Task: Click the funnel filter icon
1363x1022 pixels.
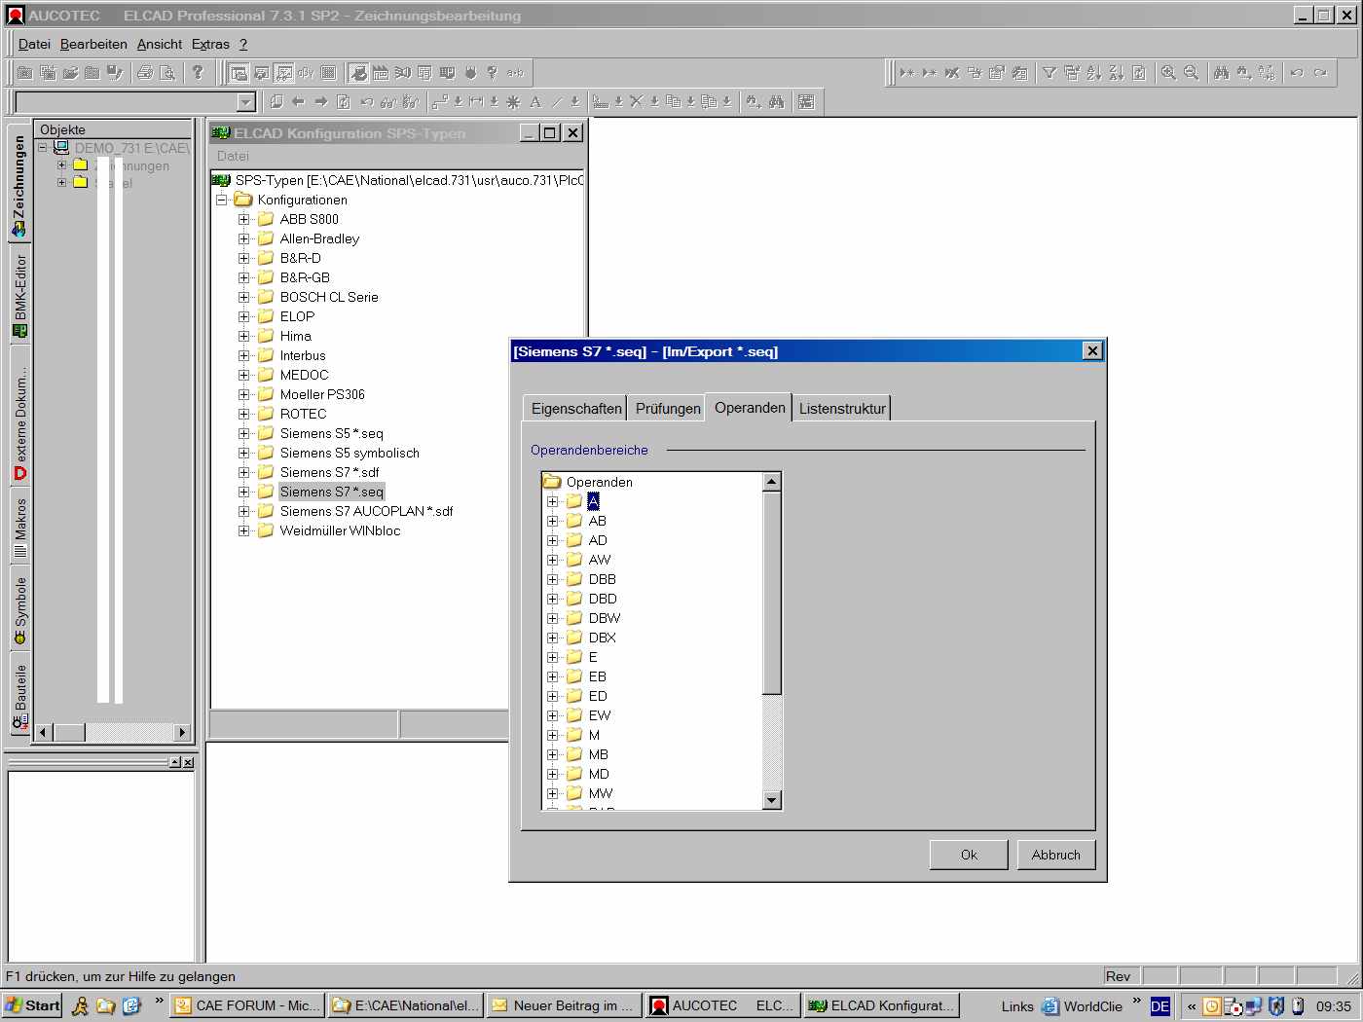Action: 1050,72
